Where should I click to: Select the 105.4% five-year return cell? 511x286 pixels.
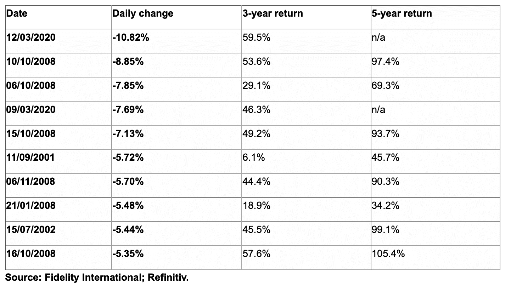coord(436,257)
